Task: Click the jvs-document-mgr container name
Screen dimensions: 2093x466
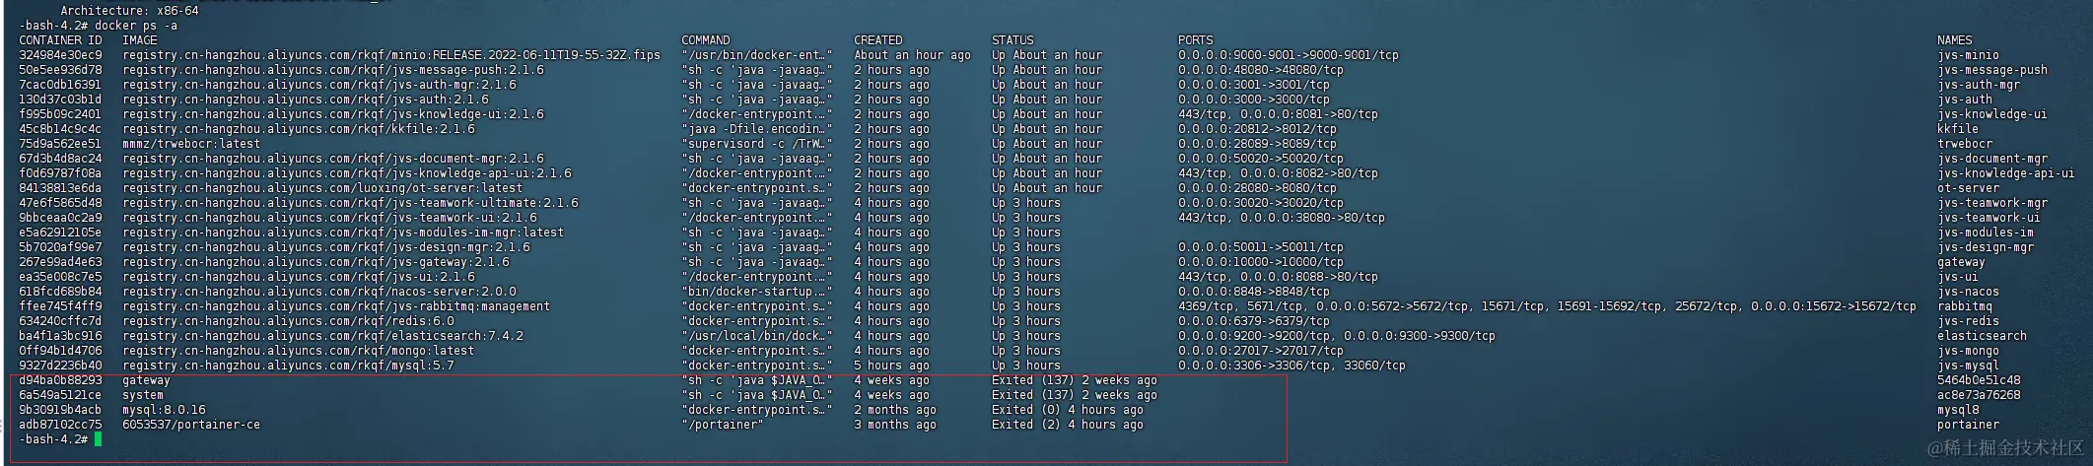Action: click(x=1992, y=159)
